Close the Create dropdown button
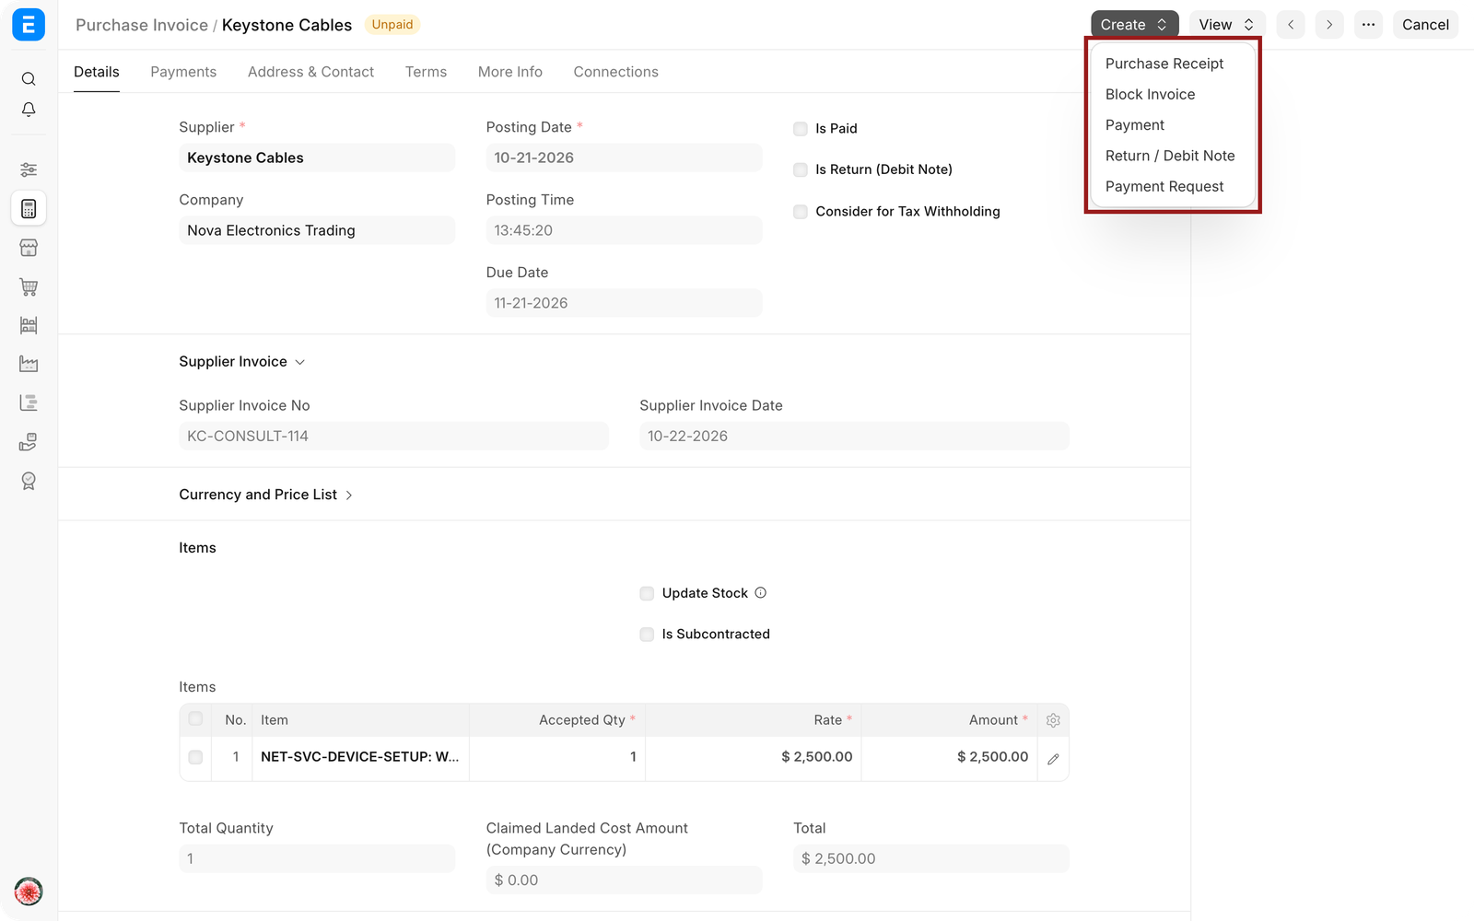 click(x=1135, y=25)
